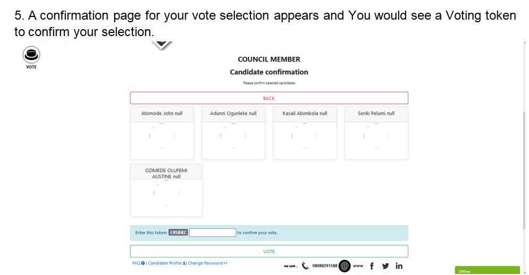Click the L9SBKC token badge
529x275 pixels.
(178, 233)
